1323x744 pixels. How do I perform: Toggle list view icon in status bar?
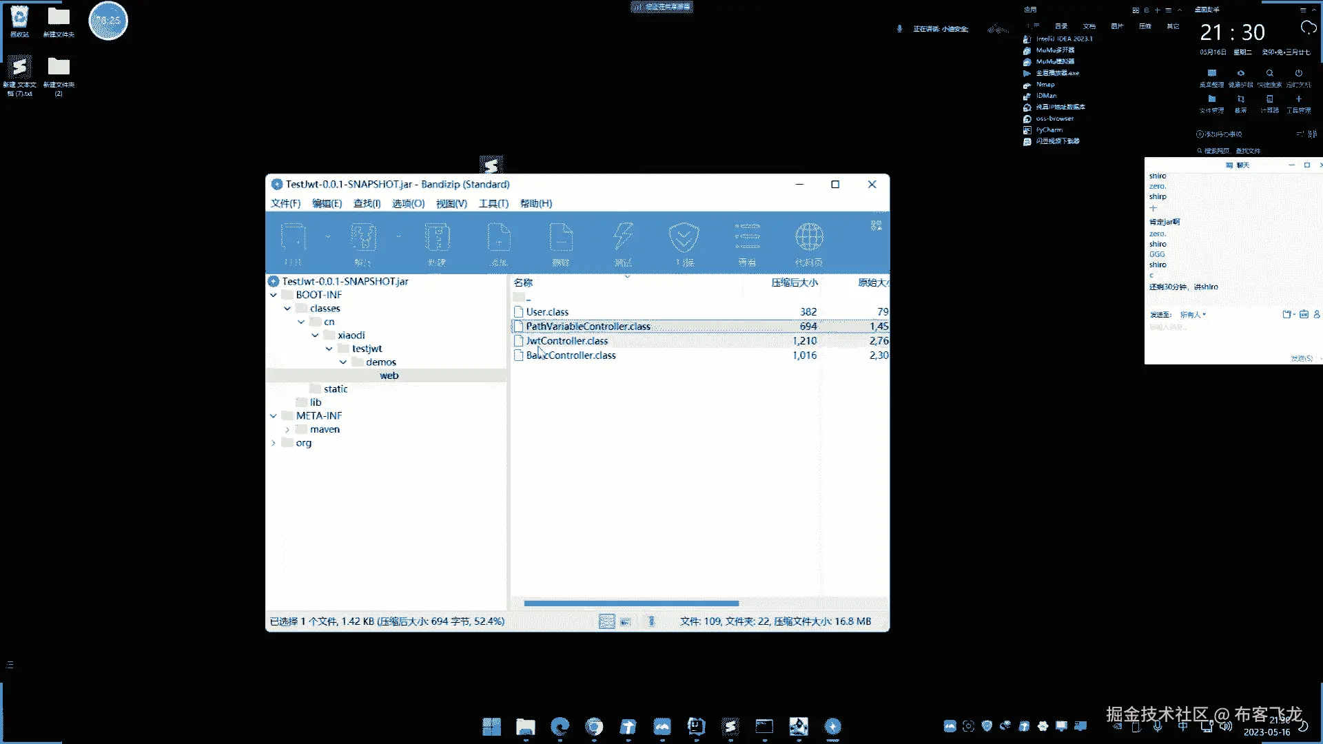(626, 621)
